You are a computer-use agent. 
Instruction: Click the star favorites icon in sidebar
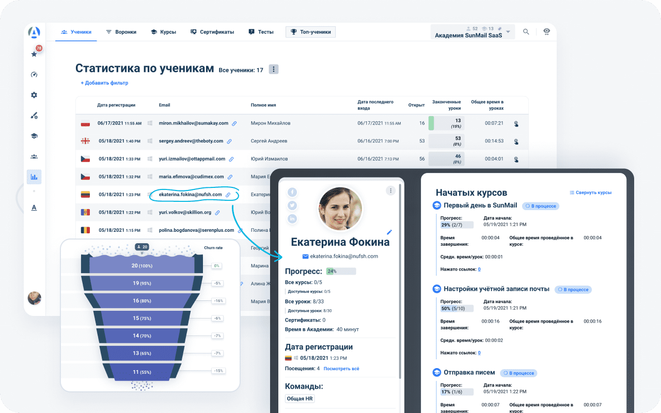point(34,54)
